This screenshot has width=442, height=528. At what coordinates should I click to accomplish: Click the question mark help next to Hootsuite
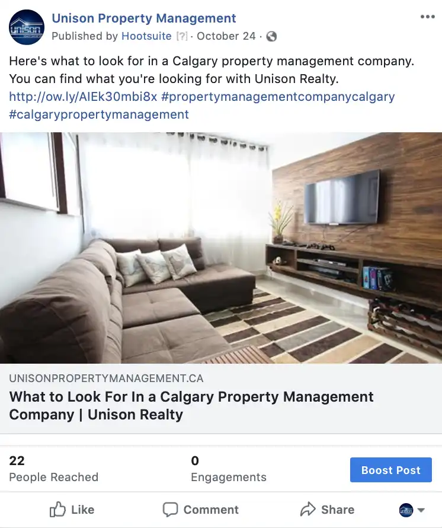tap(182, 36)
